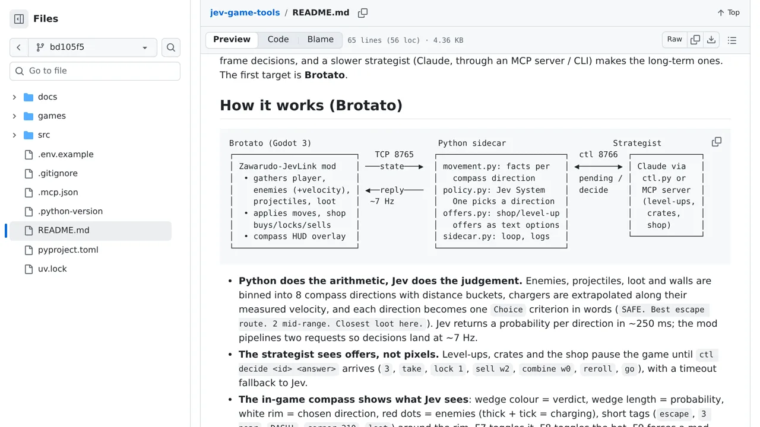760x427 pixels.
Task: Switch to the Preview tab
Action: coord(232,40)
